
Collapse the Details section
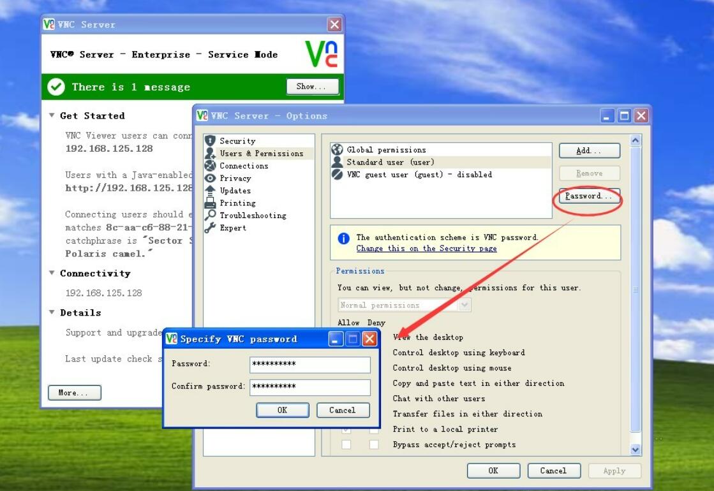point(52,312)
